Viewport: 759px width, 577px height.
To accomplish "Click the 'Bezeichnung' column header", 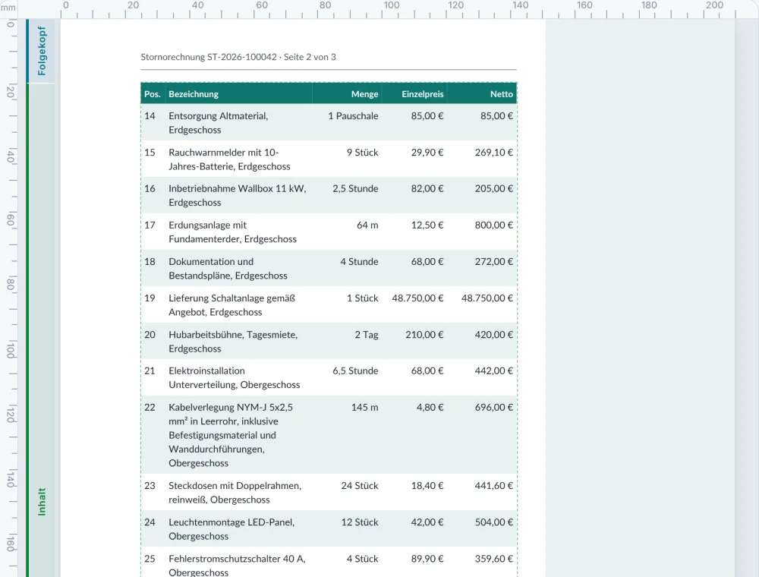I will [194, 94].
